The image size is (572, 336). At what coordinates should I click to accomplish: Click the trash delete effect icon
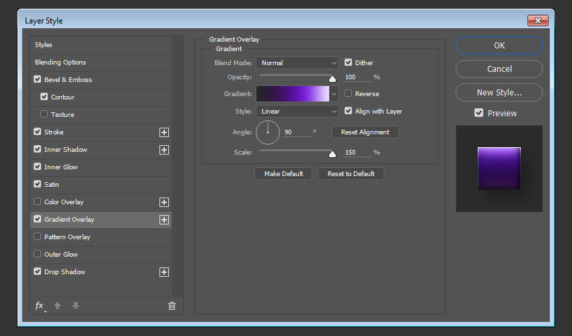tap(172, 306)
